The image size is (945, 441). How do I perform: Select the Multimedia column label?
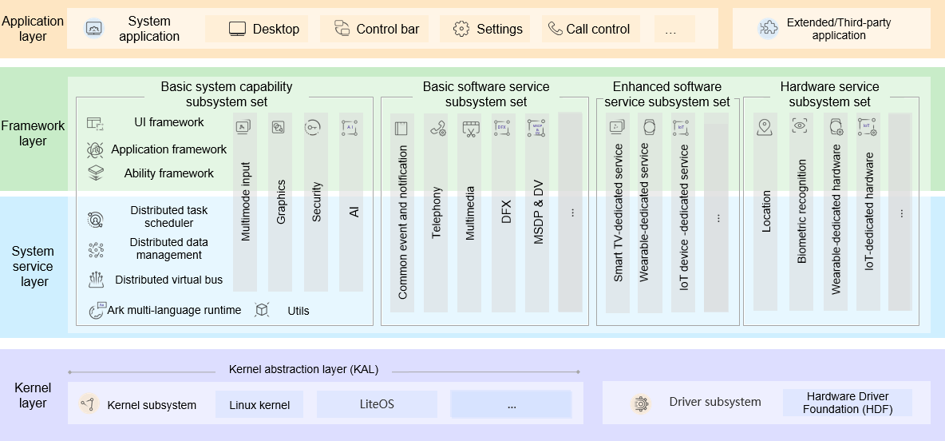click(x=470, y=213)
